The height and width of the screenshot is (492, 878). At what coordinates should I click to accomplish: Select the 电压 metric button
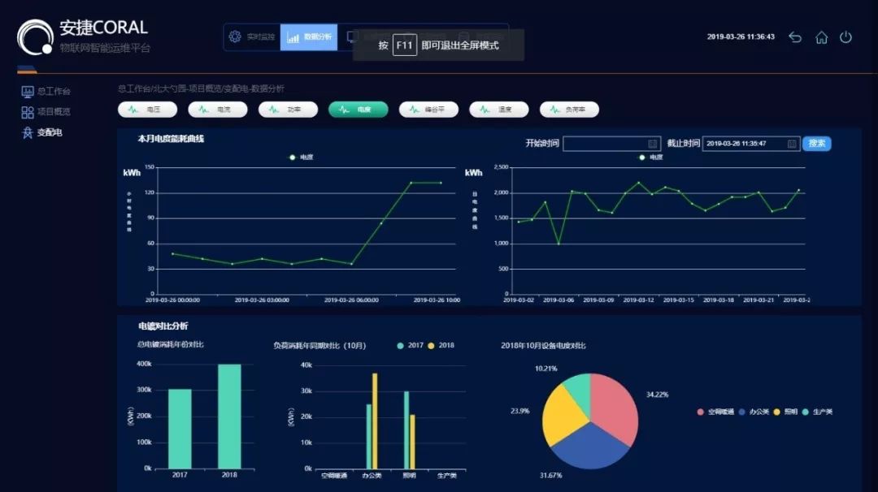(x=147, y=110)
